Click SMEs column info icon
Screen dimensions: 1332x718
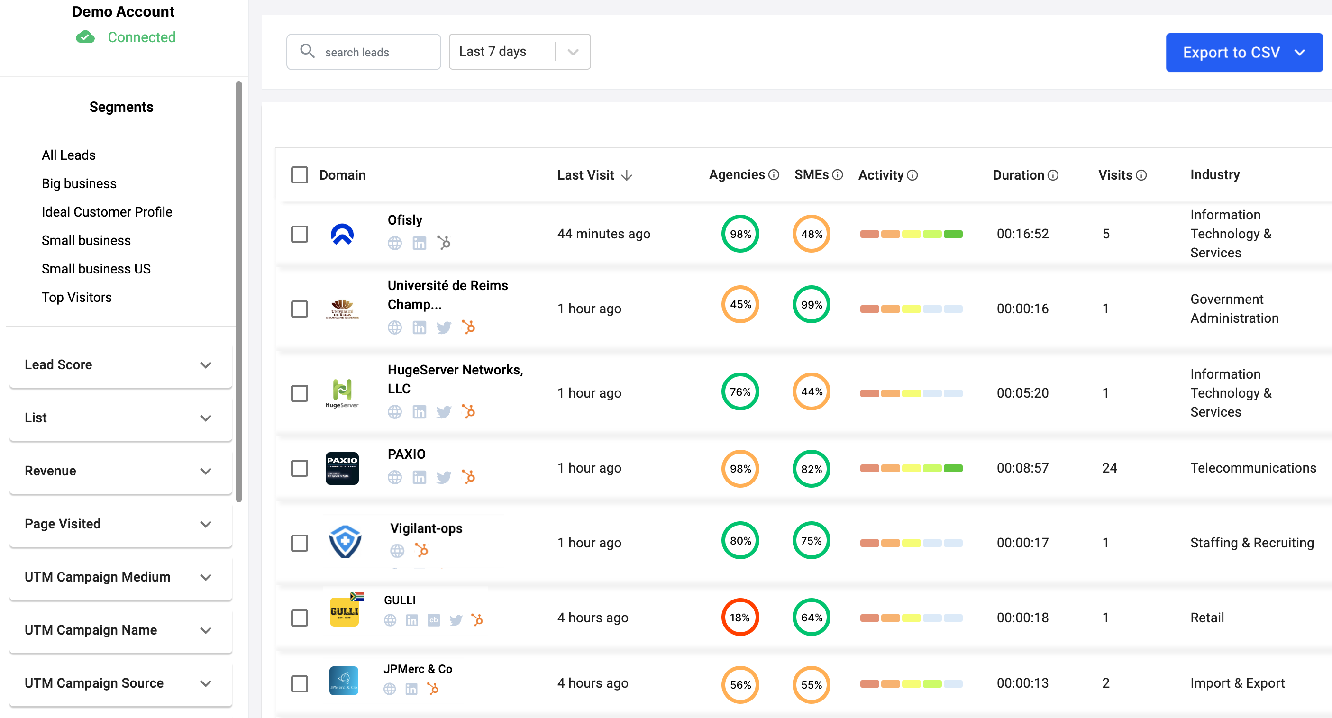[838, 175]
